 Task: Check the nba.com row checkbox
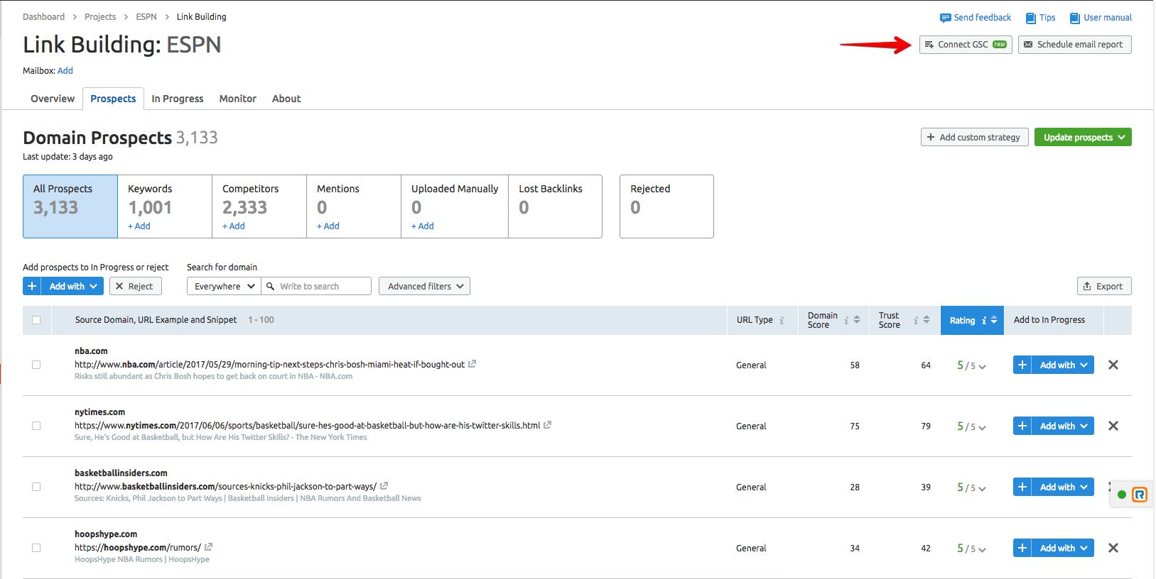tap(36, 365)
